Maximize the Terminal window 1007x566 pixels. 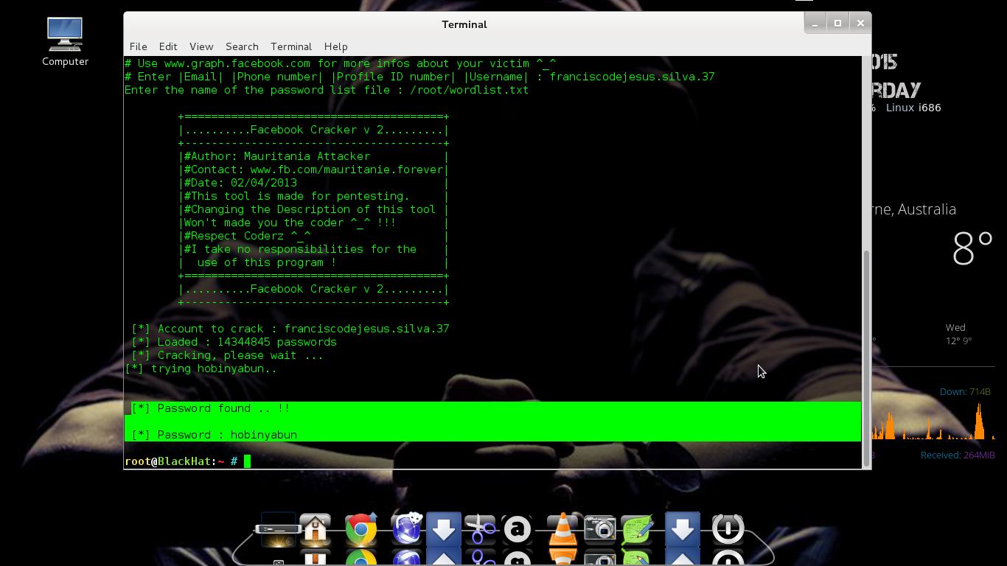tap(837, 24)
